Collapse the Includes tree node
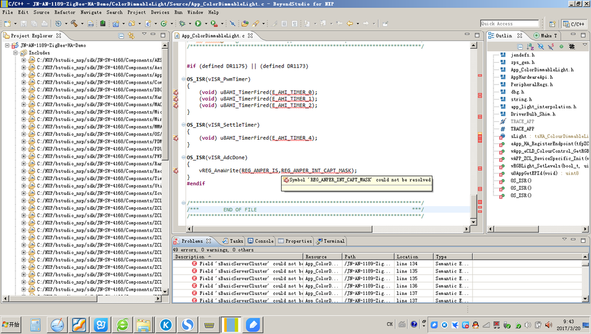Screen dimensions: 591x334 [x=15, y=53]
